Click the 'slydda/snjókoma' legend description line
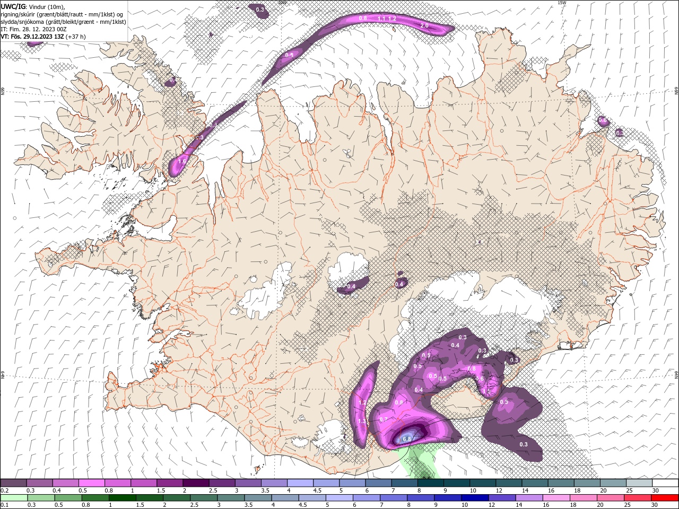This screenshot has height=509, width=679. 63,22
